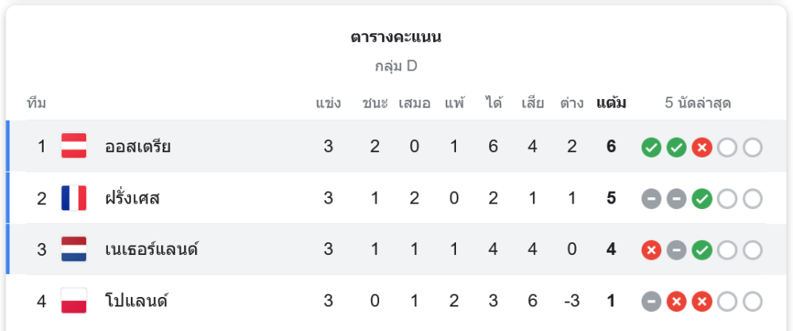The image size is (793, 331).
Task: Click Austria's last empty match circle
Action: point(753,147)
